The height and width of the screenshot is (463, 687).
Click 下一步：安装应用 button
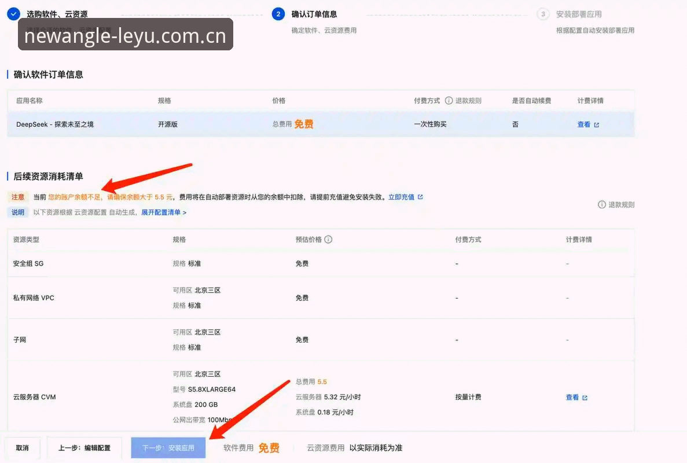(168, 448)
